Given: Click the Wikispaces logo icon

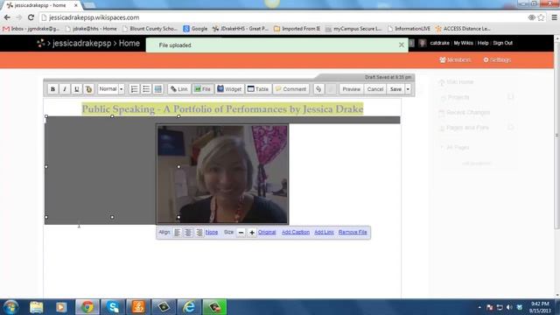Looking at the screenshot, I should (41, 43).
